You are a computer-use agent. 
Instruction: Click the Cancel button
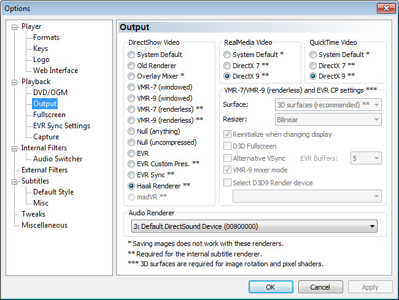click(x=320, y=287)
